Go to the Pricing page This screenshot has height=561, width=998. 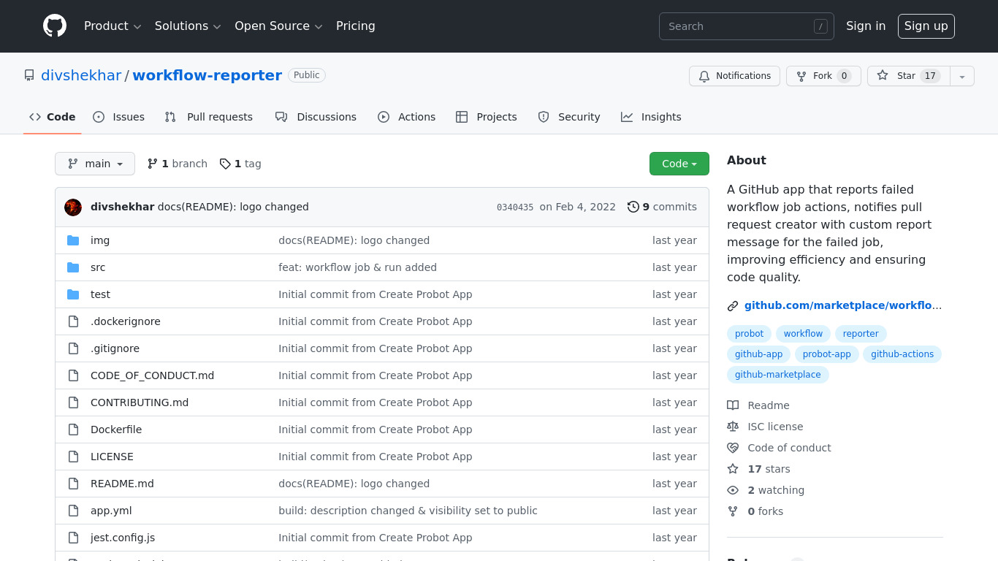pyautogui.click(x=356, y=26)
